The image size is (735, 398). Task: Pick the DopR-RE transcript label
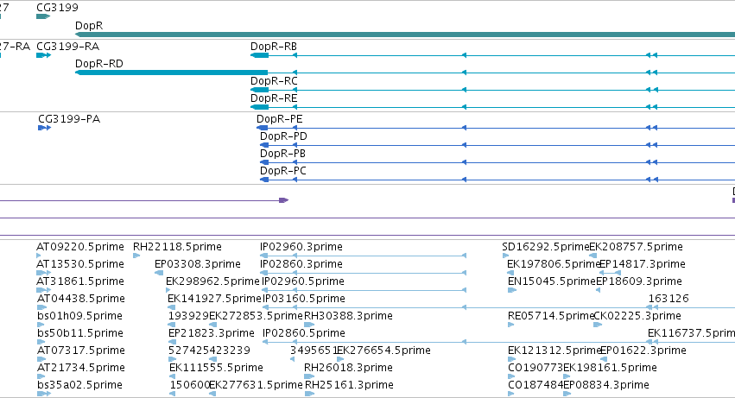pyautogui.click(x=274, y=98)
